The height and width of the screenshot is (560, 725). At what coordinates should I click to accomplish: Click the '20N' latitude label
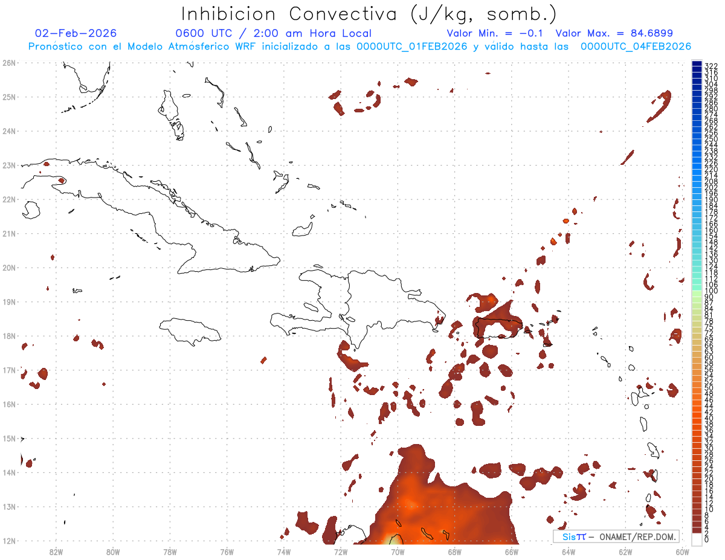[x=9, y=268]
